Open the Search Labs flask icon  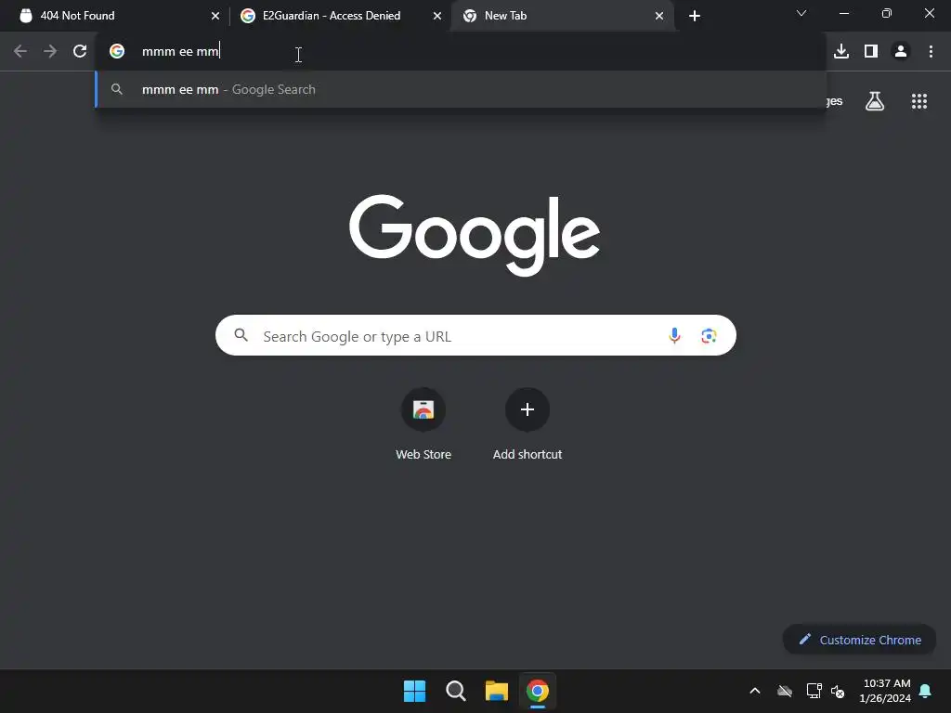pos(875,101)
